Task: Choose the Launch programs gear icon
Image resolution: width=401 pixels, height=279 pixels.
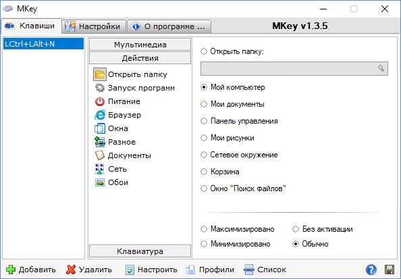Action: pos(100,88)
